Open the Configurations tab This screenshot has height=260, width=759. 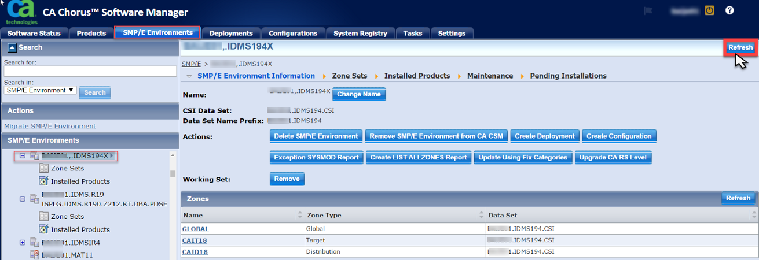point(293,34)
